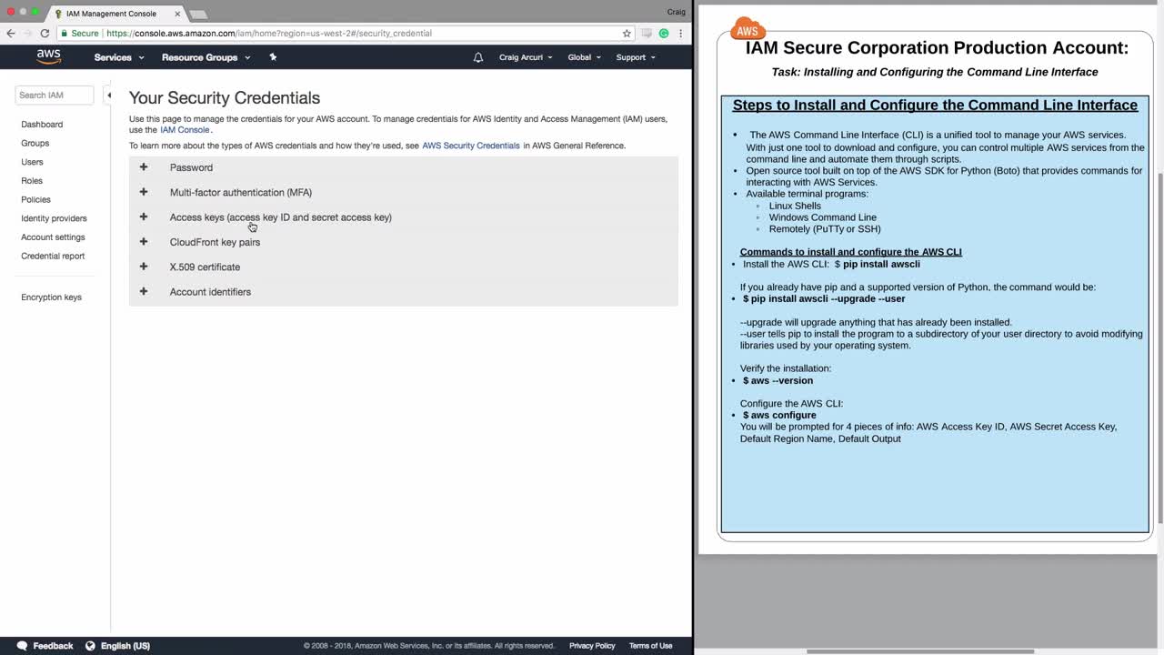Image resolution: width=1164 pixels, height=655 pixels.
Task: Open the Resource Groups dropdown
Action: [x=206, y=57]
